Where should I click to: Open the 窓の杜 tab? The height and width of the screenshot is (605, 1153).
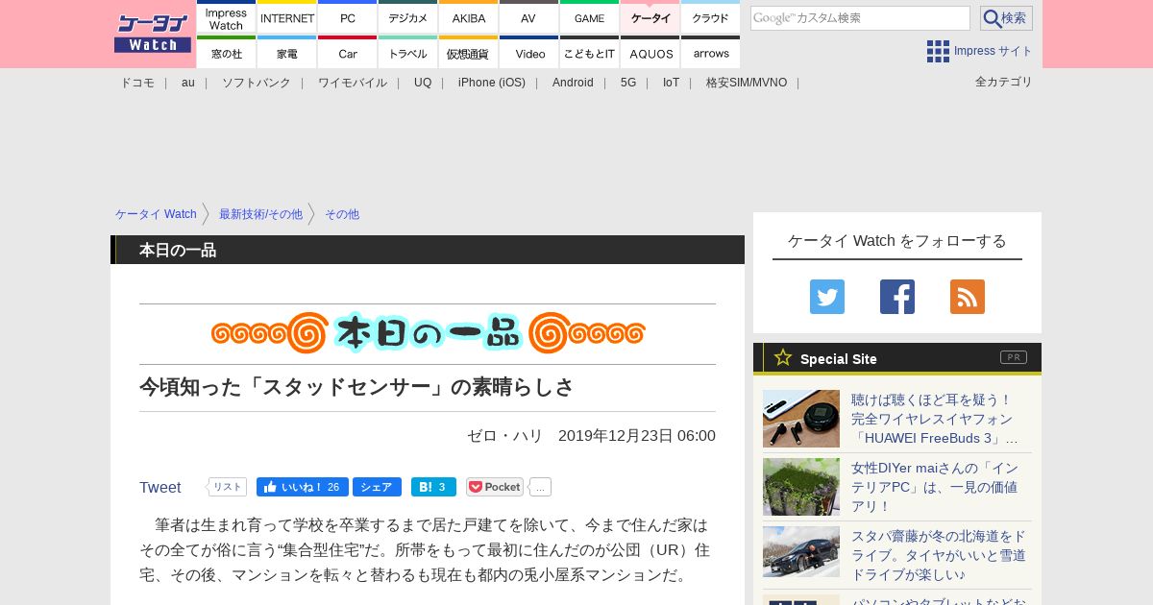click(227, 53)
